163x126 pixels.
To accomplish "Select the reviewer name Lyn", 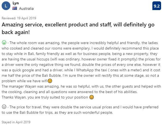I will pyautogui.click(x=16, y=3).
